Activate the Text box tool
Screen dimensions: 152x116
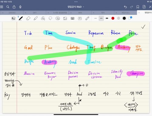[80, 18]
